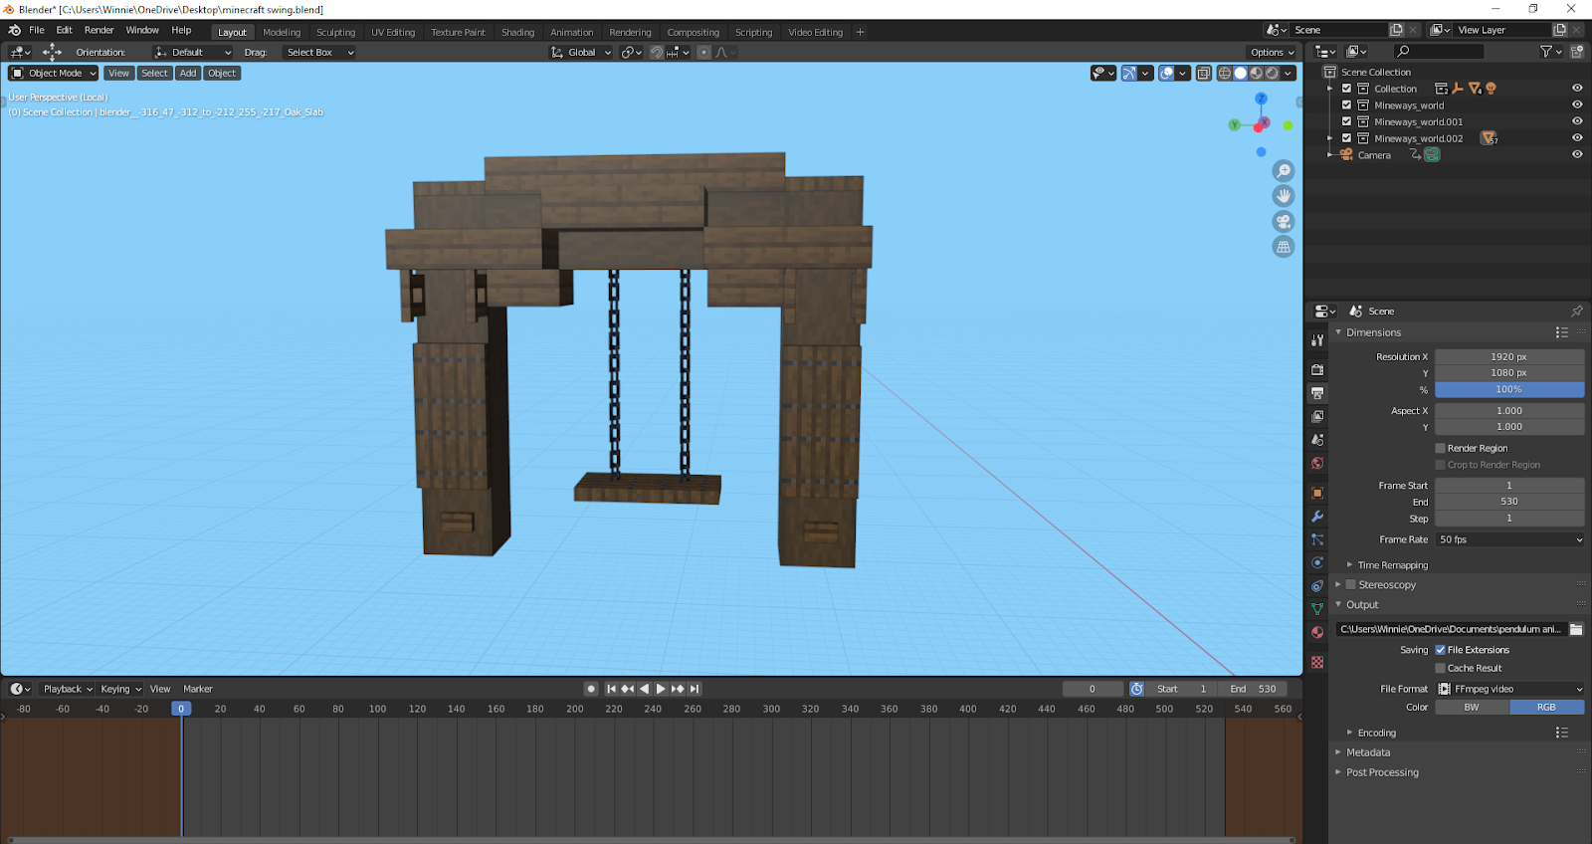Click the Z axis of the navigation gizmo

tap(1261, 99)
